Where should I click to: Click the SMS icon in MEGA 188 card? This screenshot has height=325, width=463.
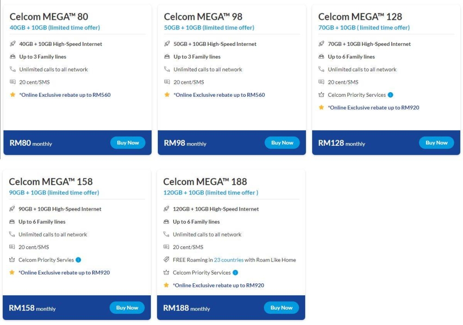coord(166,247)
